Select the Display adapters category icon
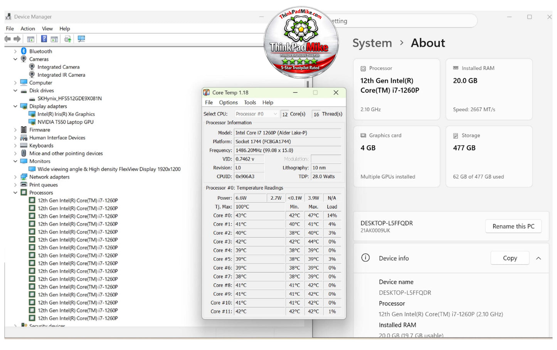The width and height of the screenshot is (557, 350). point(24,106)
